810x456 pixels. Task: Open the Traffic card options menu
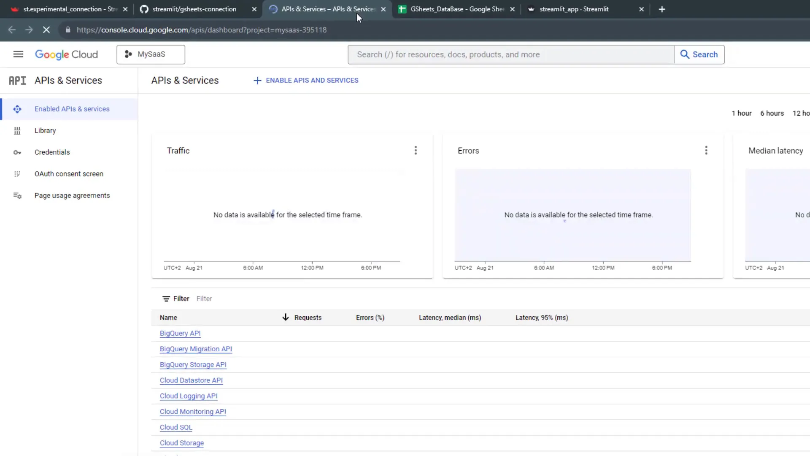[416, 150]
